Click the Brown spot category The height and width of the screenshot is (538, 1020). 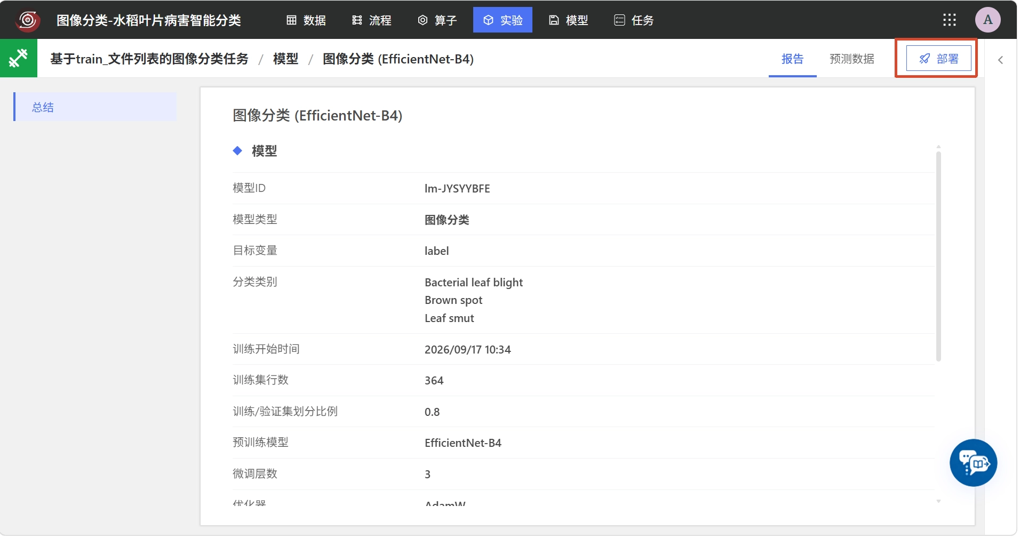point(453,300)
